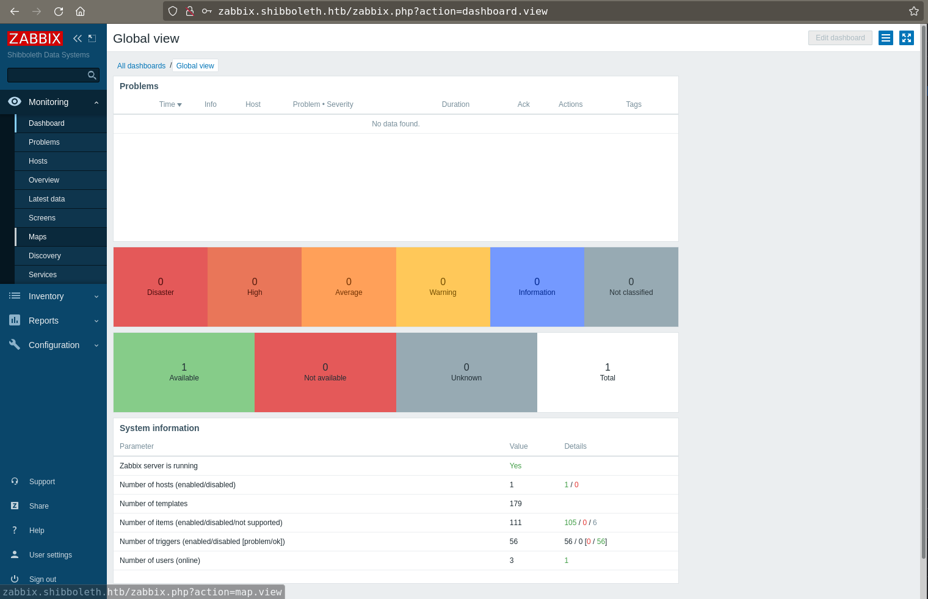Click the search magnifier icon
Viewport: 928px width, 599px height.
click(92, 75)
